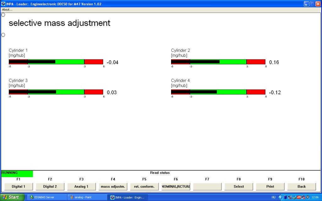Open Digital 1 with the F1 button
The height and width of the screenshot is (201, 322).
pyautogui.click(x=19, y=187)
